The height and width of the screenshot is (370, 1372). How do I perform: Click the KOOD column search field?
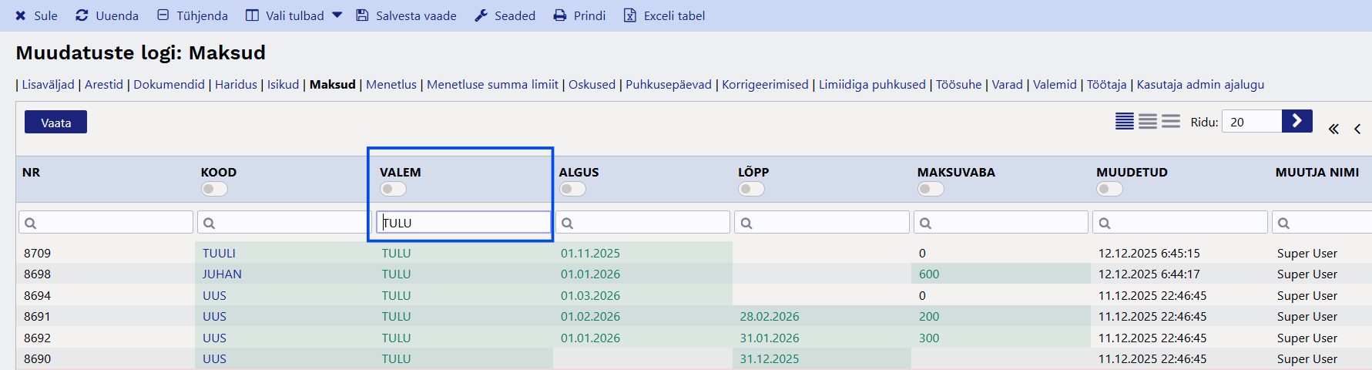(283, 223)
